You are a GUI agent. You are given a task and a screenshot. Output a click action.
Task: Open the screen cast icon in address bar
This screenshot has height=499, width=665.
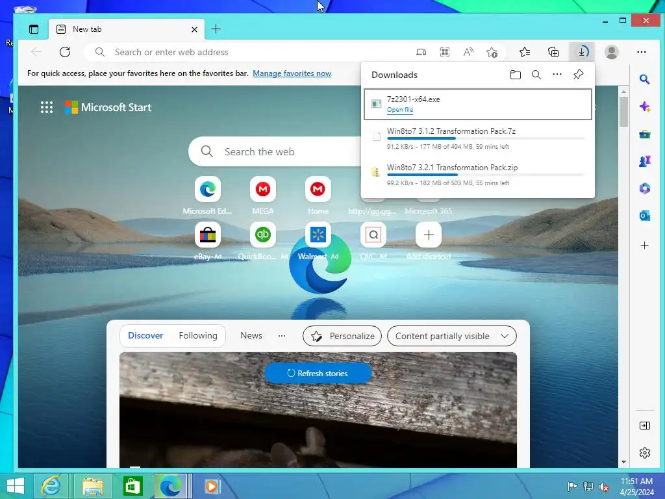(421, 52)
